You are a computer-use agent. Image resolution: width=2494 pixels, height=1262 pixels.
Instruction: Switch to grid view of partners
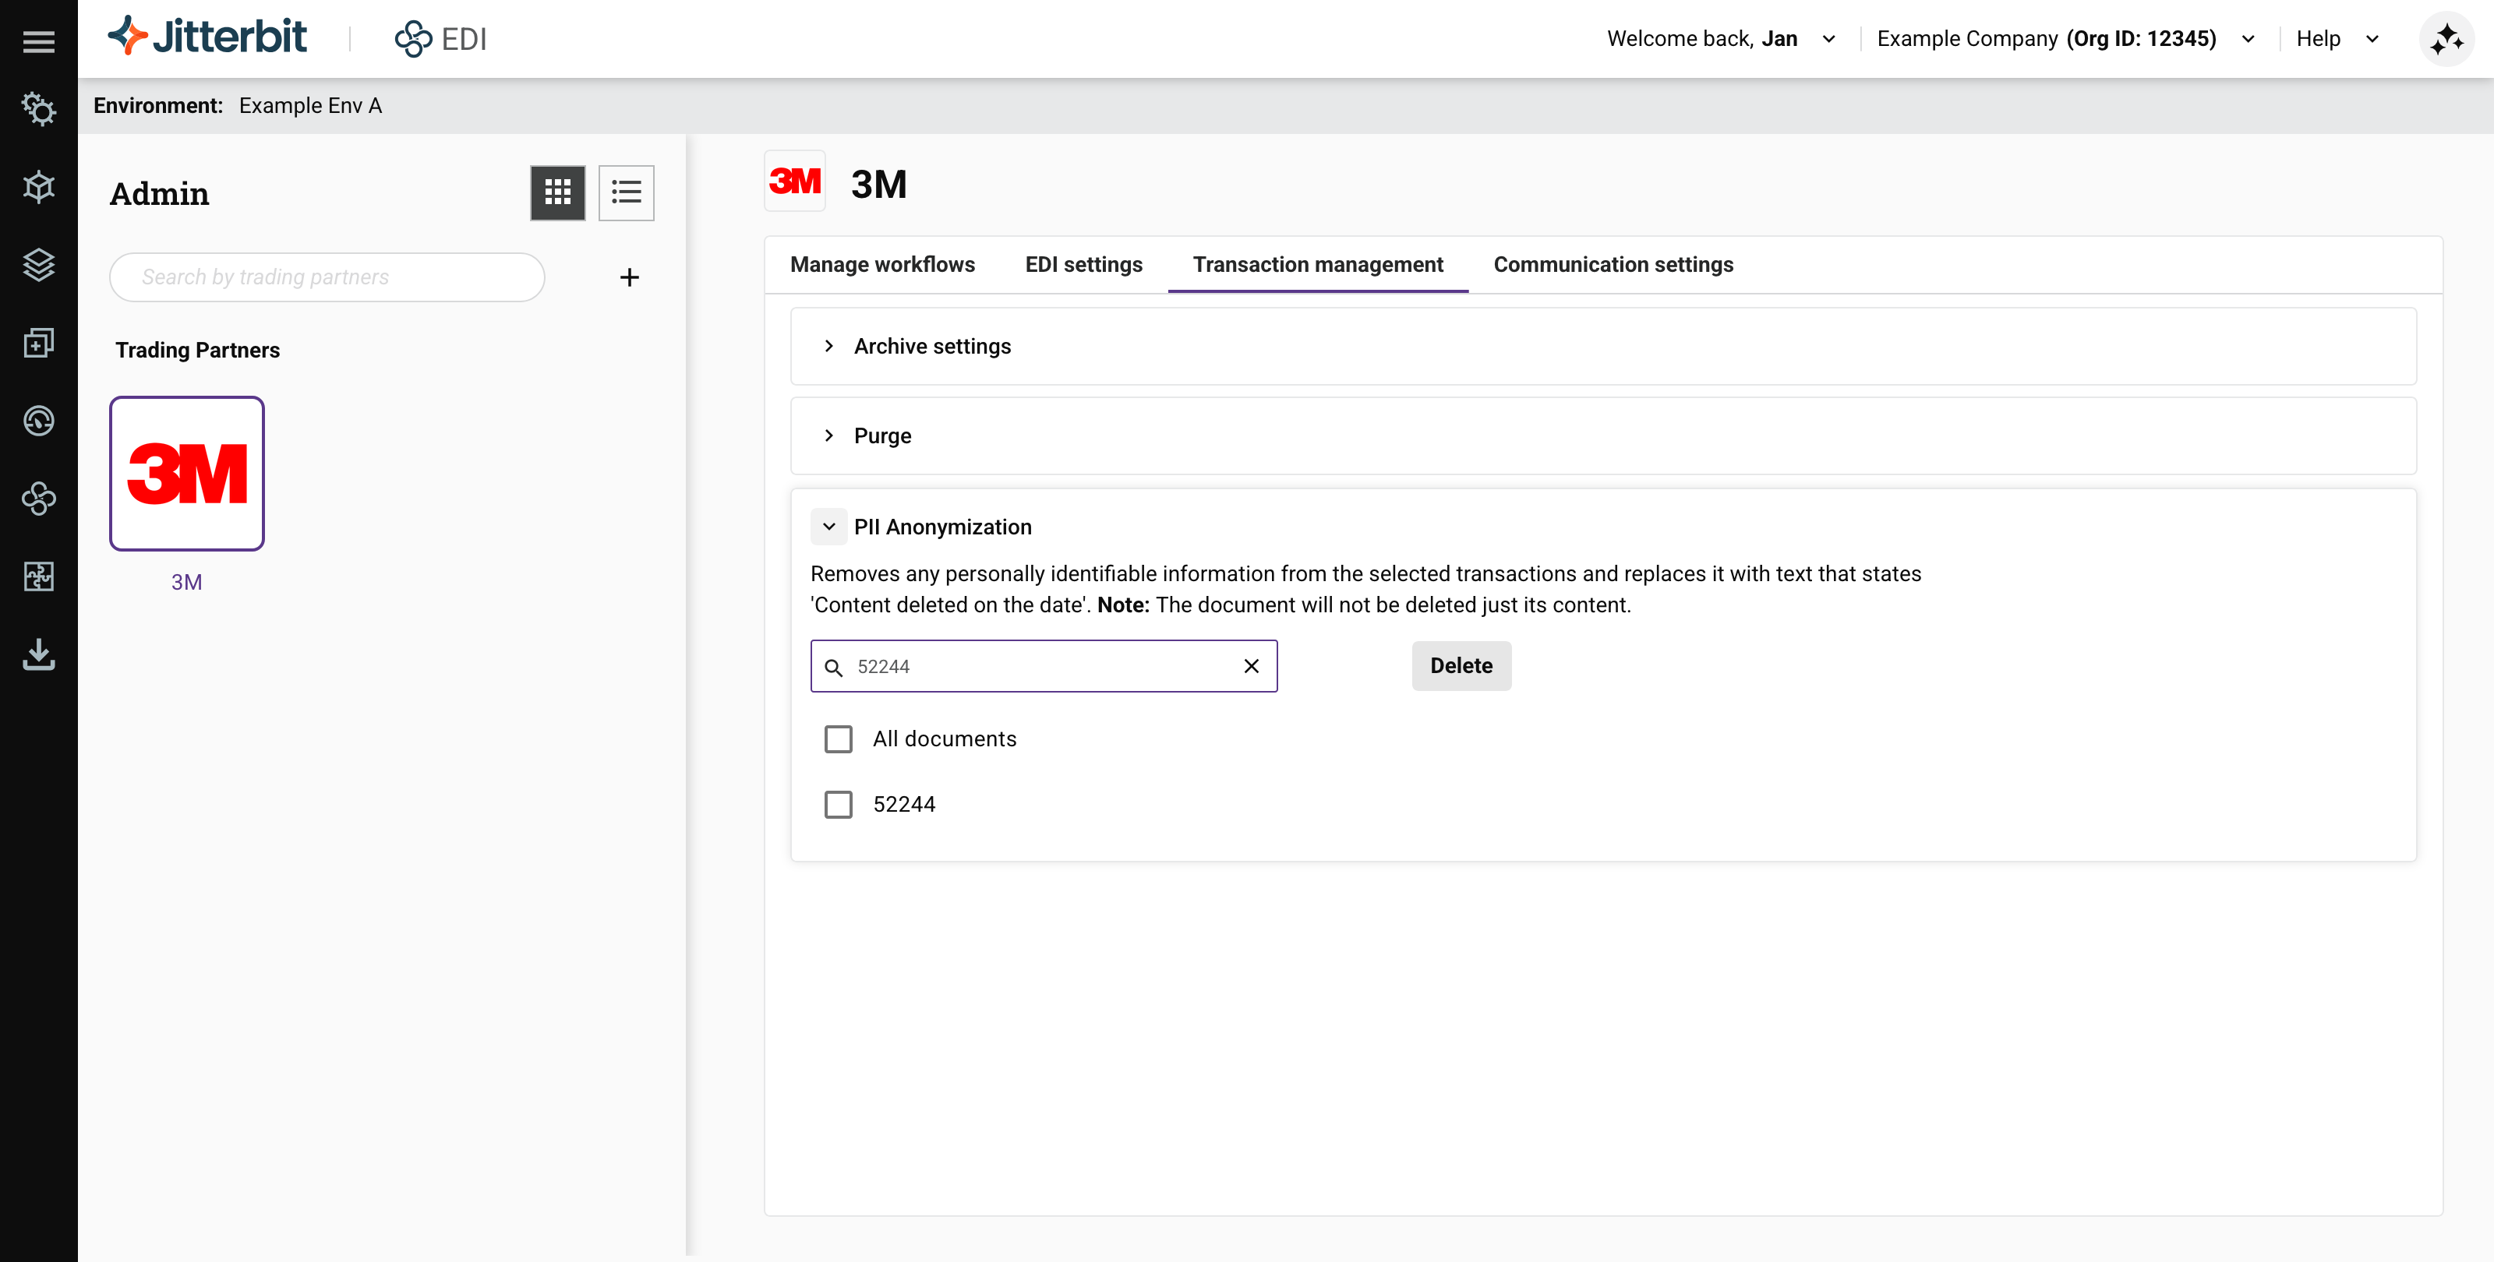point(558,192)
